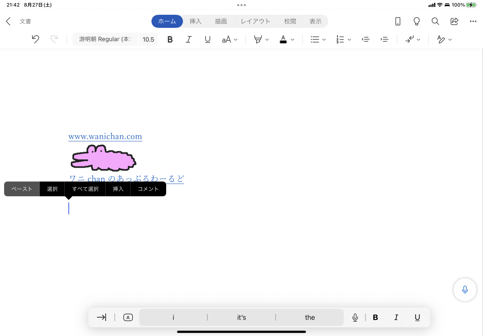Open the paragraph formatting icon
The width and height of the screenshot is (483, 336).
[409, 39]
